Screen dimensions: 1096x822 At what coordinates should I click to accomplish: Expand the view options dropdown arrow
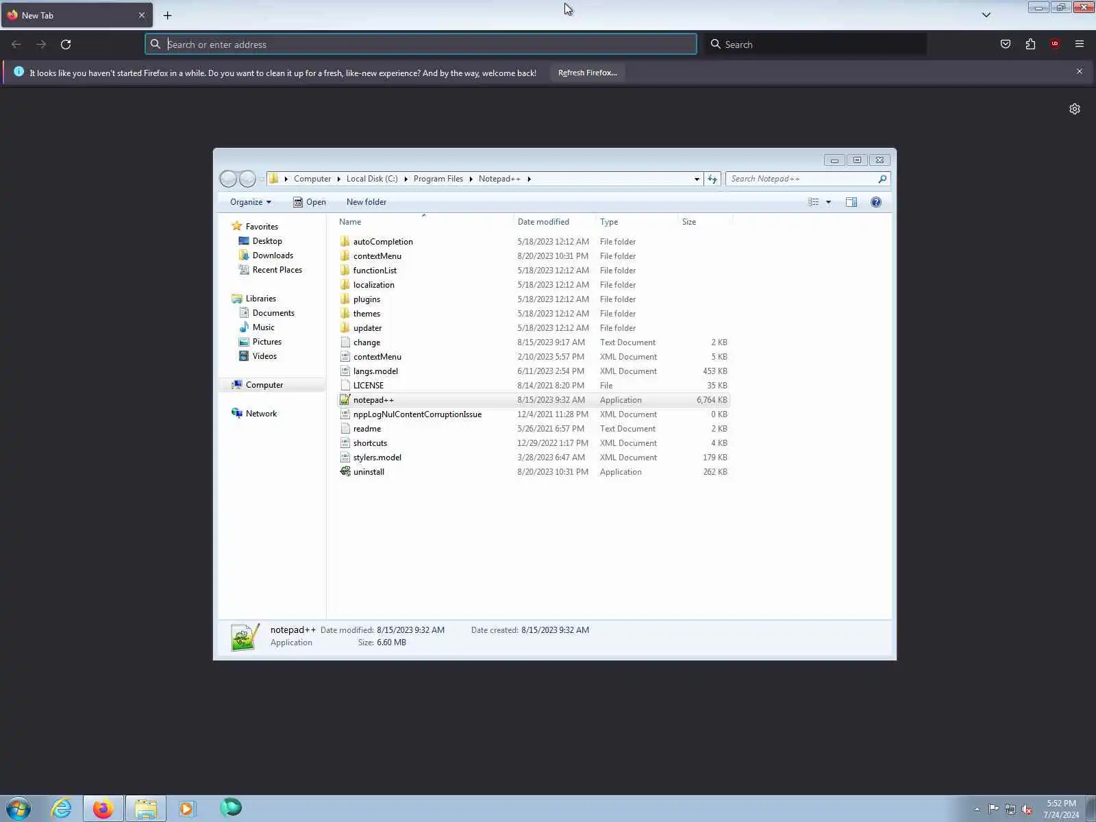828,202
